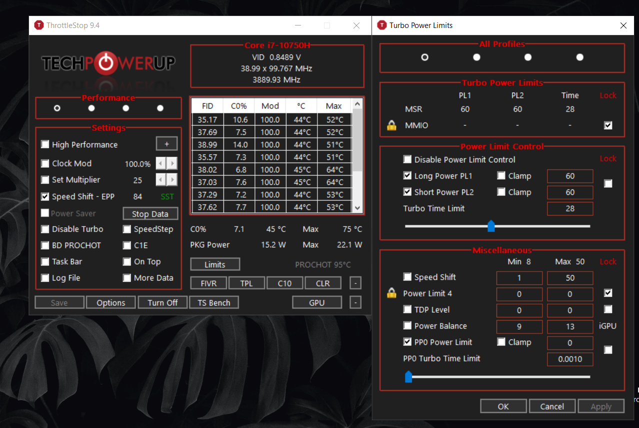Click the minus button next to GPU
This screenshot has height=428, width=639.
355,302
